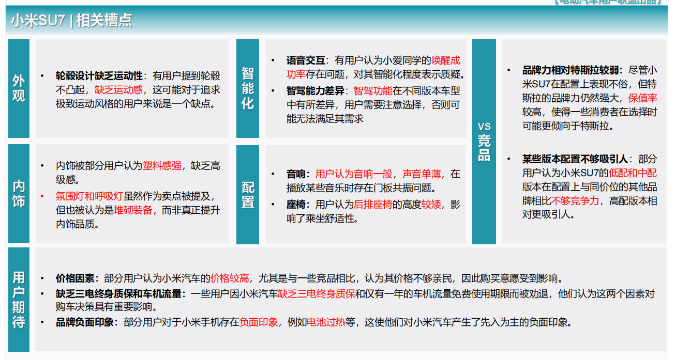Click the red phrase "氛围灯和呼吸灯"
The image size is (676, 360).
pos(89,197)
